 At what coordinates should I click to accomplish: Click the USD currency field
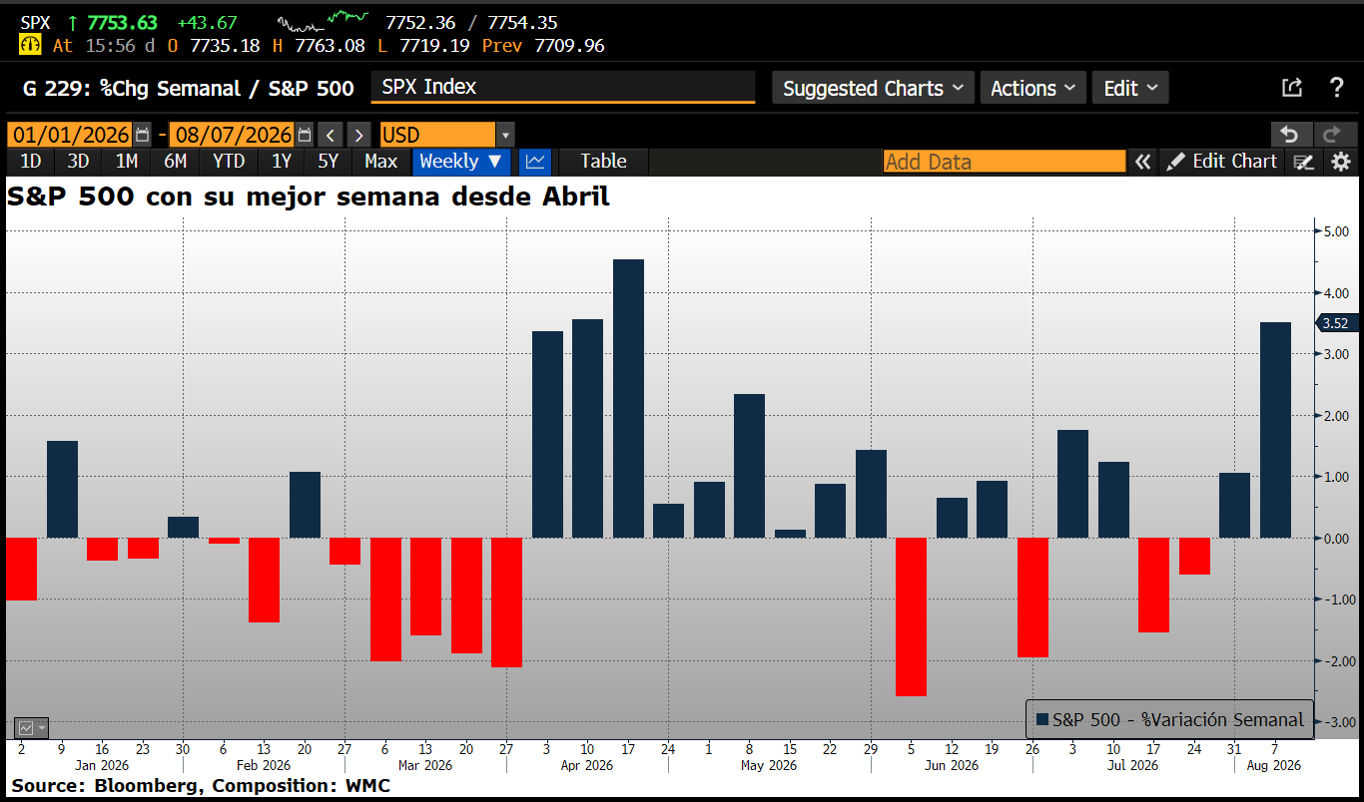[x=437, y=135]
